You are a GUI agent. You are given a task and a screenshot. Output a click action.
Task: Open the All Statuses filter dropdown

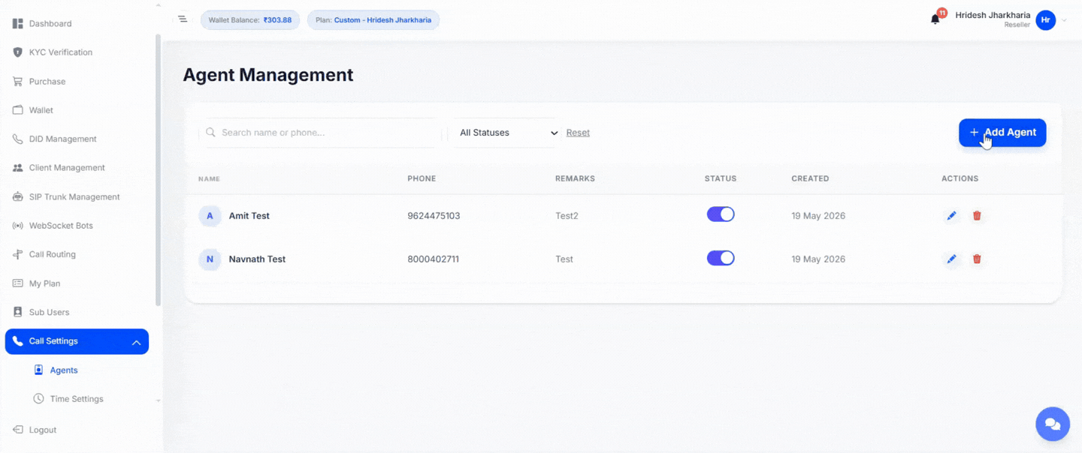pyautogui.click(x=506, y=133)
